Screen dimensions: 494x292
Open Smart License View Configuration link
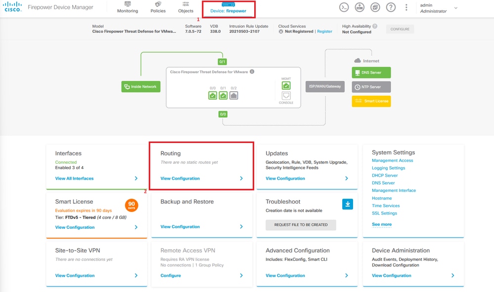pos(75,227)
